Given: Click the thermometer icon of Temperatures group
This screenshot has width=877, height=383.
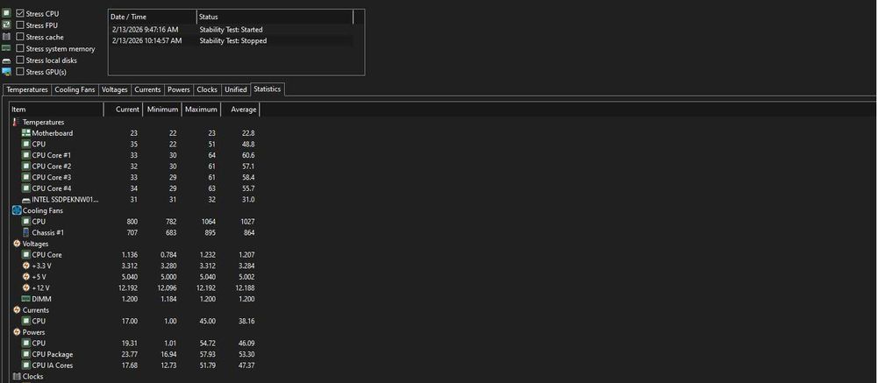Looking at the screenshot, I should pyautogui.click(x=16, y=122).
